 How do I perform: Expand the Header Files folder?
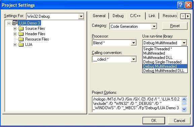15,34
